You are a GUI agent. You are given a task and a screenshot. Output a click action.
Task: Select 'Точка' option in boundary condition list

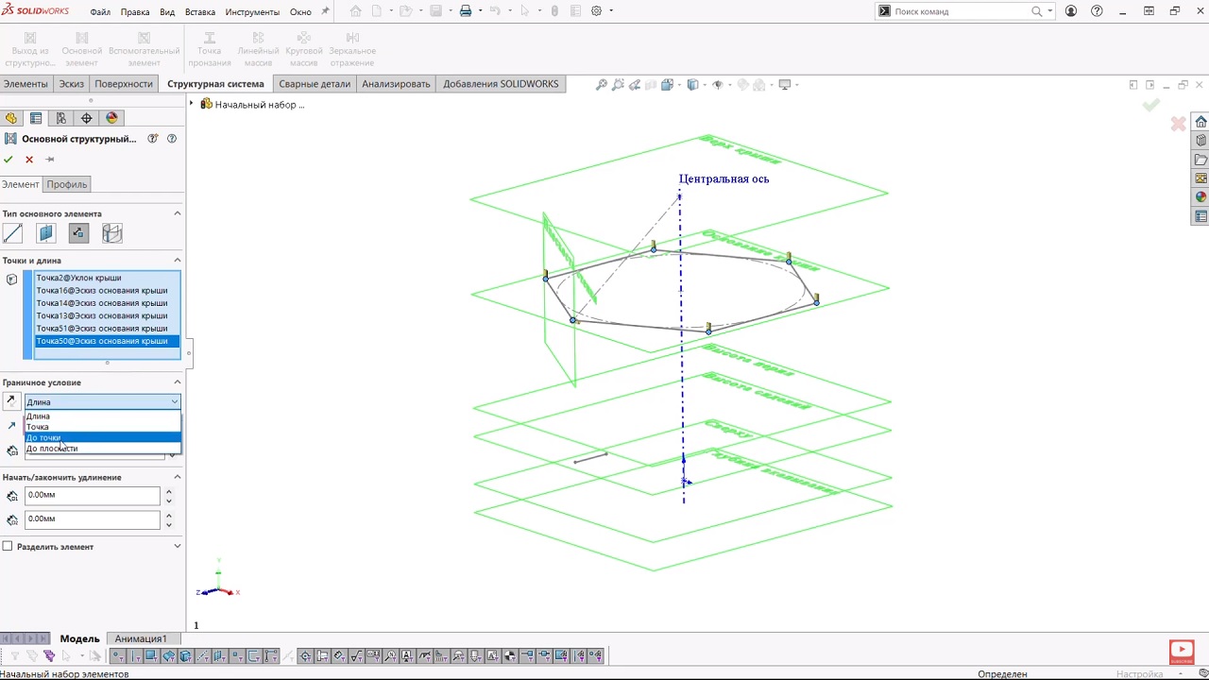tap(38, 427)
